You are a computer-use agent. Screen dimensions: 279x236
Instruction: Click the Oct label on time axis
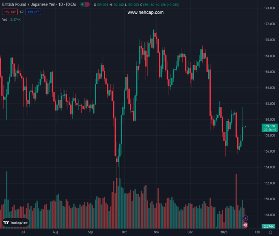pos(125,232)
